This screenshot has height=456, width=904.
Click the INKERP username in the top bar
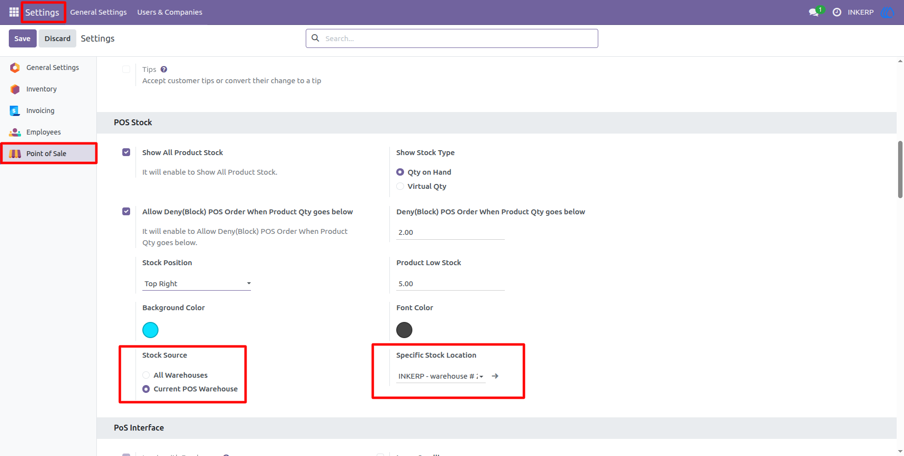860,12
